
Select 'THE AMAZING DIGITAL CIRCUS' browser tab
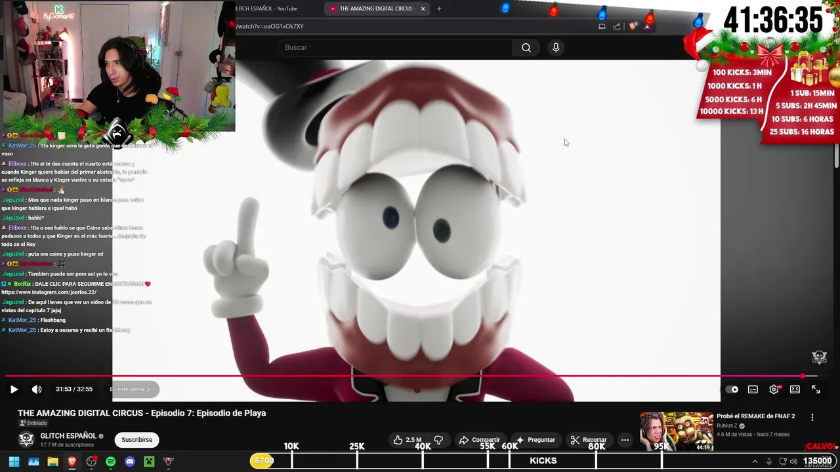[375, 9]
